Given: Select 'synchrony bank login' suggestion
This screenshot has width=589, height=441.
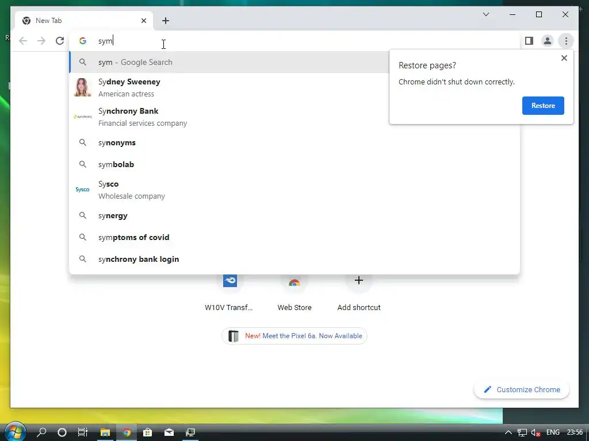Looking at the screenshot, I should click(294, 259).
